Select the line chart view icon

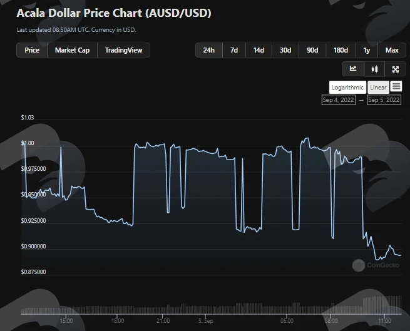tap(353, 69)
